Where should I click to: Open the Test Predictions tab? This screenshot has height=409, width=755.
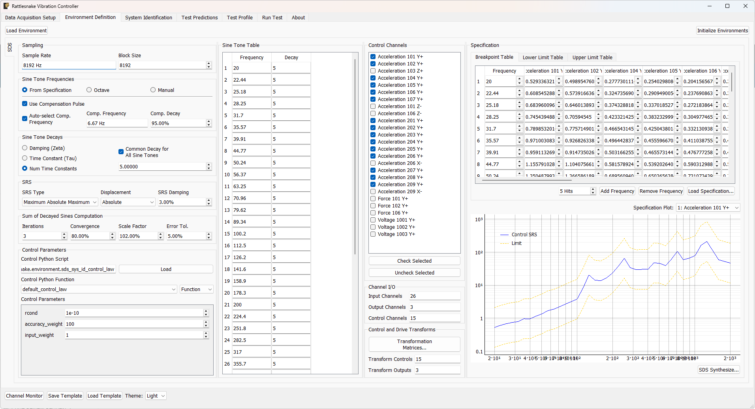(199, 17)
